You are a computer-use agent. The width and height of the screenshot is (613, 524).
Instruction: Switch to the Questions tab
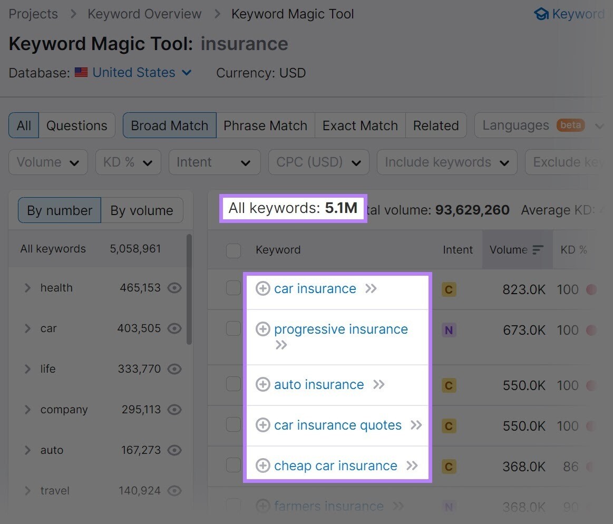[76, 125]
